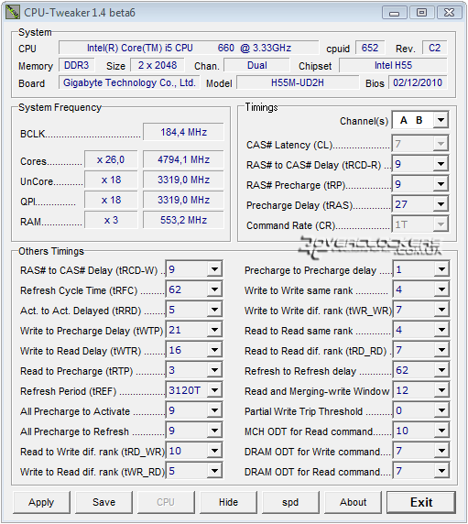Expand Refresh Period (tREF) dropdown
Screen dimensions: 468x524
pos(214,390)
